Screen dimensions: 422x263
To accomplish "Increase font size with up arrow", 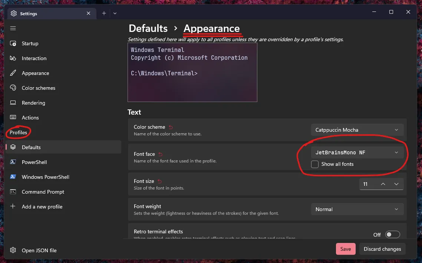I will pos(383,184).
